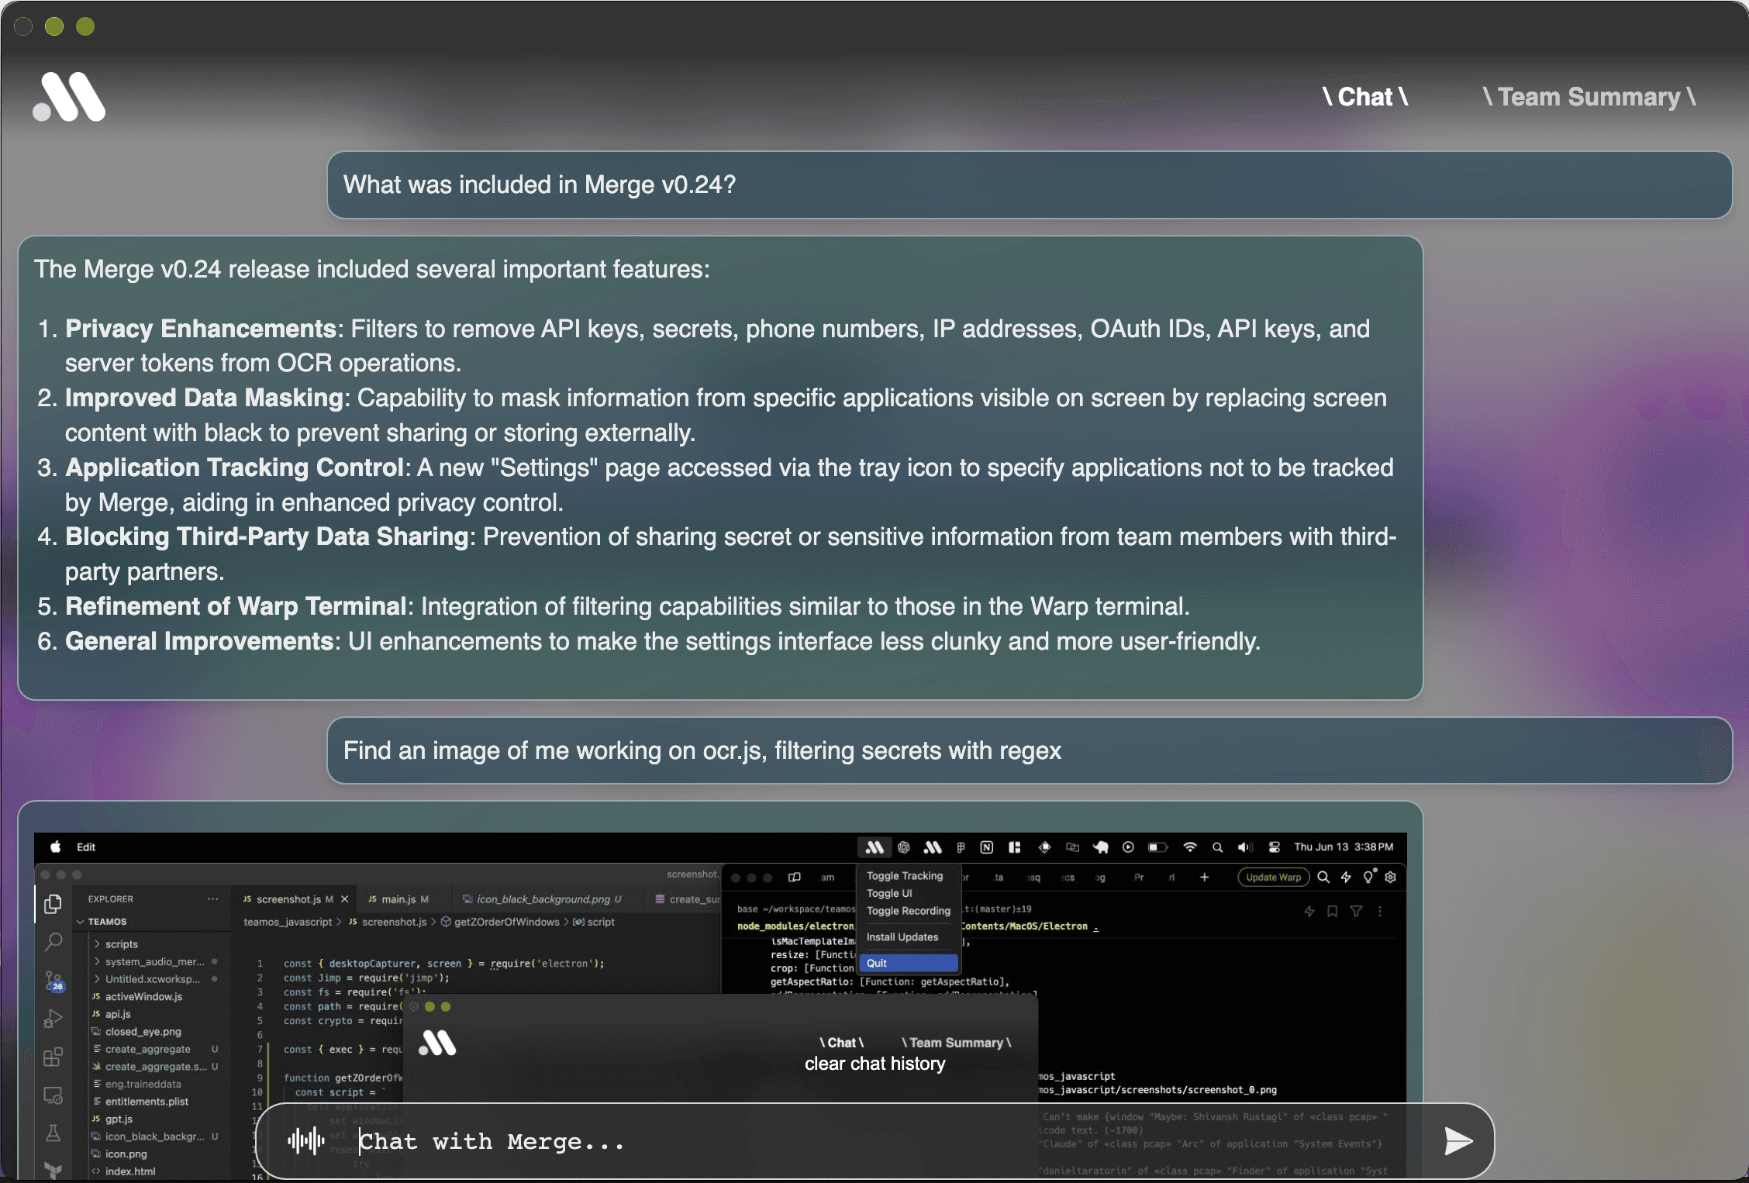Choose Toggle Recording from the tray menu
The height and width of the screenshot is (1183, 1749).
pyautogui.click(x=909, y=911)
